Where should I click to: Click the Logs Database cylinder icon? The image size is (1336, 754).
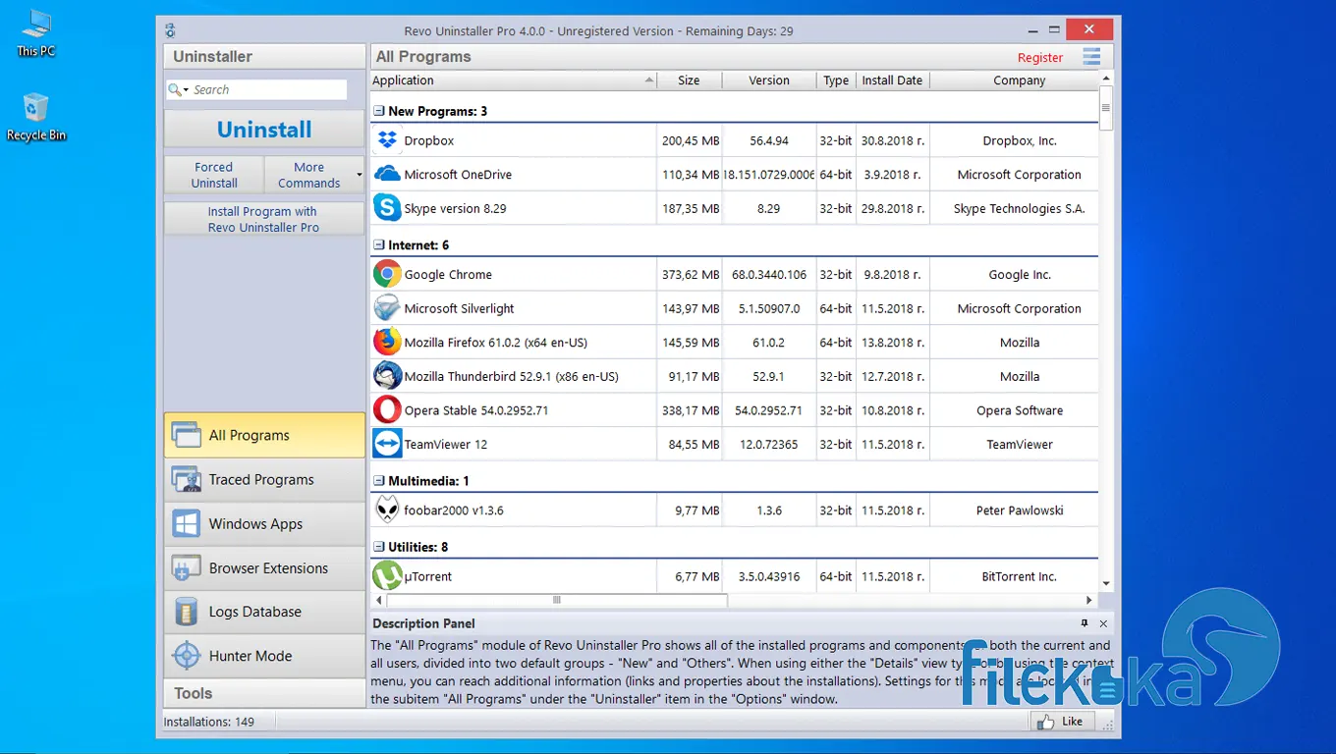[186, 612]
